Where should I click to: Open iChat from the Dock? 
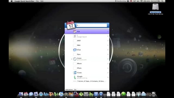point(31,94)
